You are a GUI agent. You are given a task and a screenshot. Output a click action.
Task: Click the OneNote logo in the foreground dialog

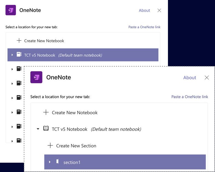pyautogui.click(x=36, y=77)
